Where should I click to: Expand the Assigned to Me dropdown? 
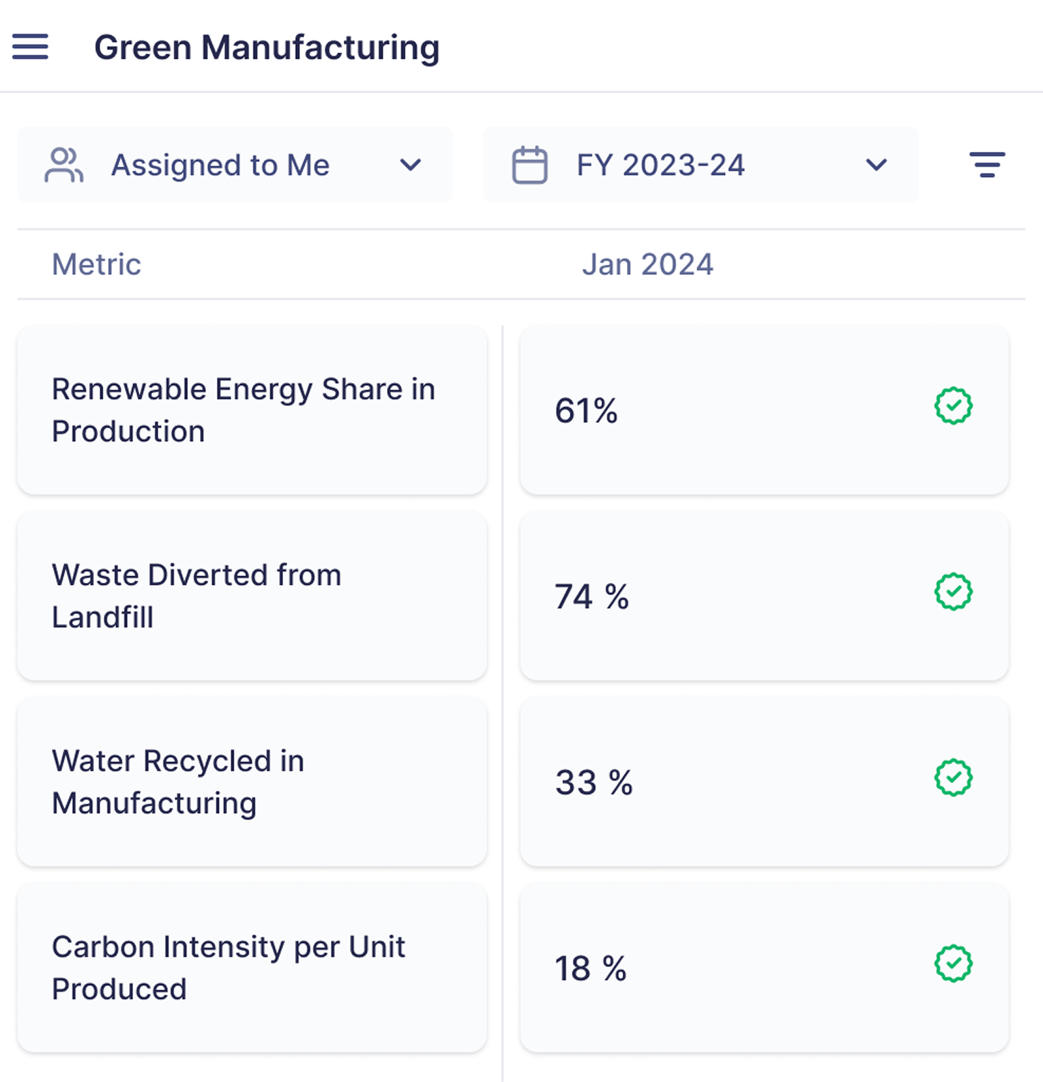click(234, 165)
